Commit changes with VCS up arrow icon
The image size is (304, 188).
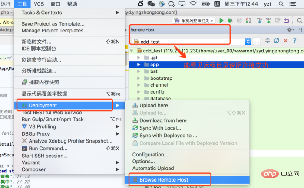point(268,20)
